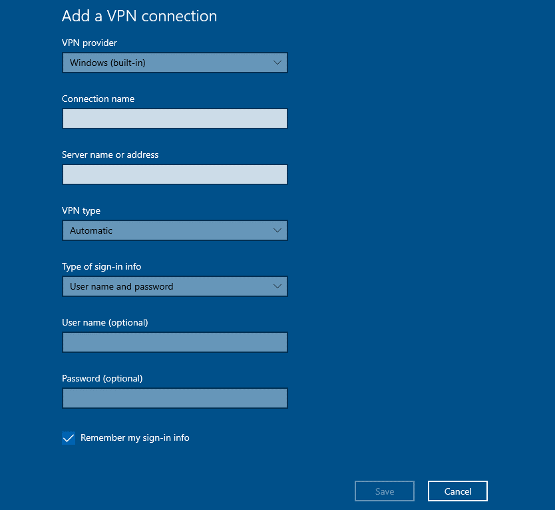This screenshot has width=555, height=510.
Task: Click the User name optional field
Action: 174,342
